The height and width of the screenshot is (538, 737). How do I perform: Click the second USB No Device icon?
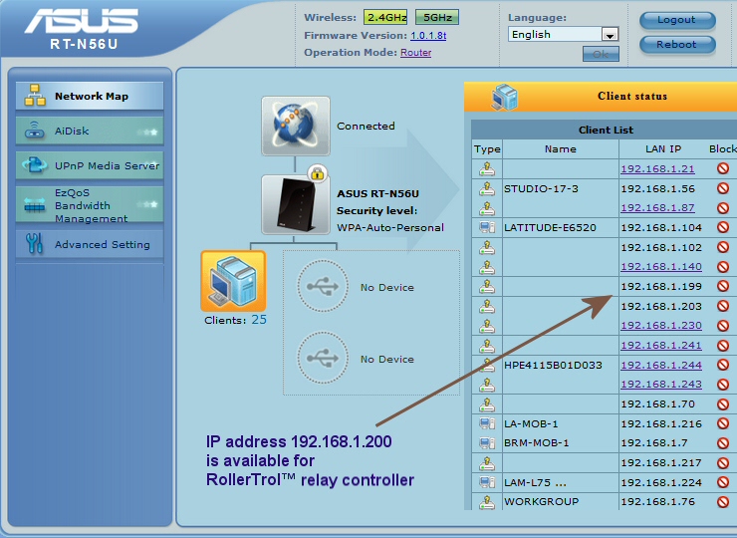[x=323, y=358]
